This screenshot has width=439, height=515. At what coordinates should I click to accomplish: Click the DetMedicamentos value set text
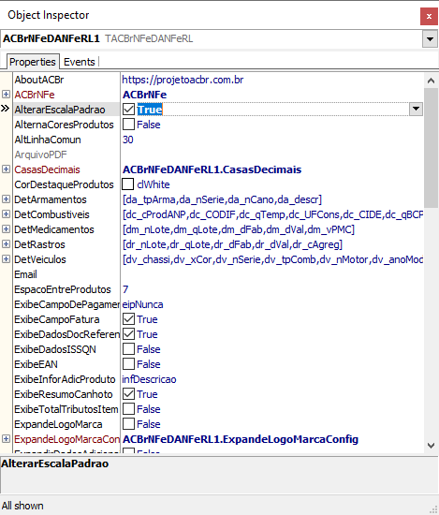pos(239,229)
